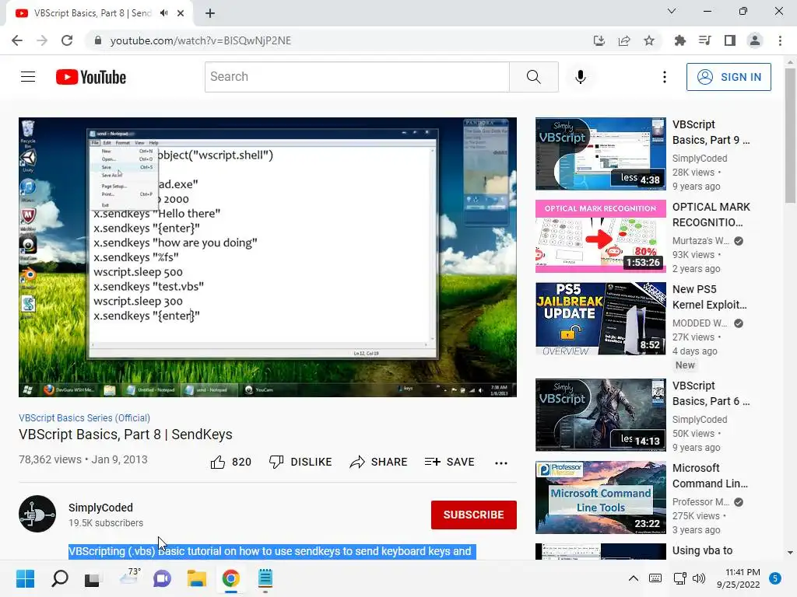The height and width of the screenshot is (597, 797).
Task: Open the SimplyCoded channel avatar
Action: 37,514
